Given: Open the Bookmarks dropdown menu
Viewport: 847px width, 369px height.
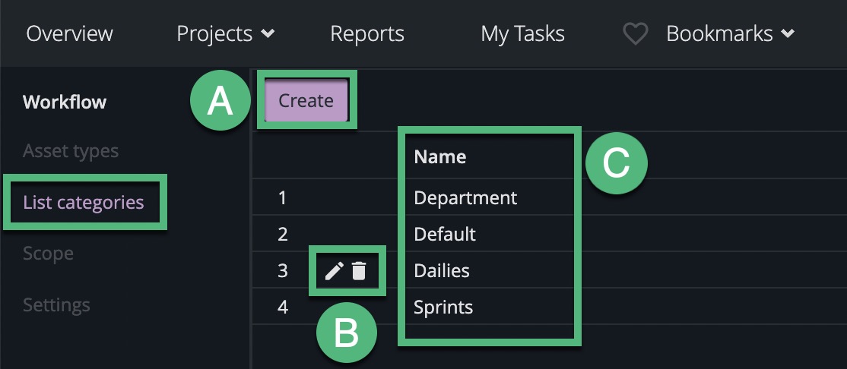Looking at the screenshot, I should 730,34.
